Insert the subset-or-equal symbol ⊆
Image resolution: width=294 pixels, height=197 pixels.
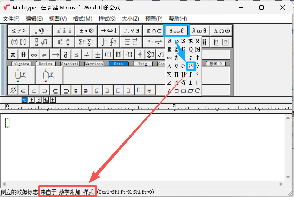coord(55,90)
